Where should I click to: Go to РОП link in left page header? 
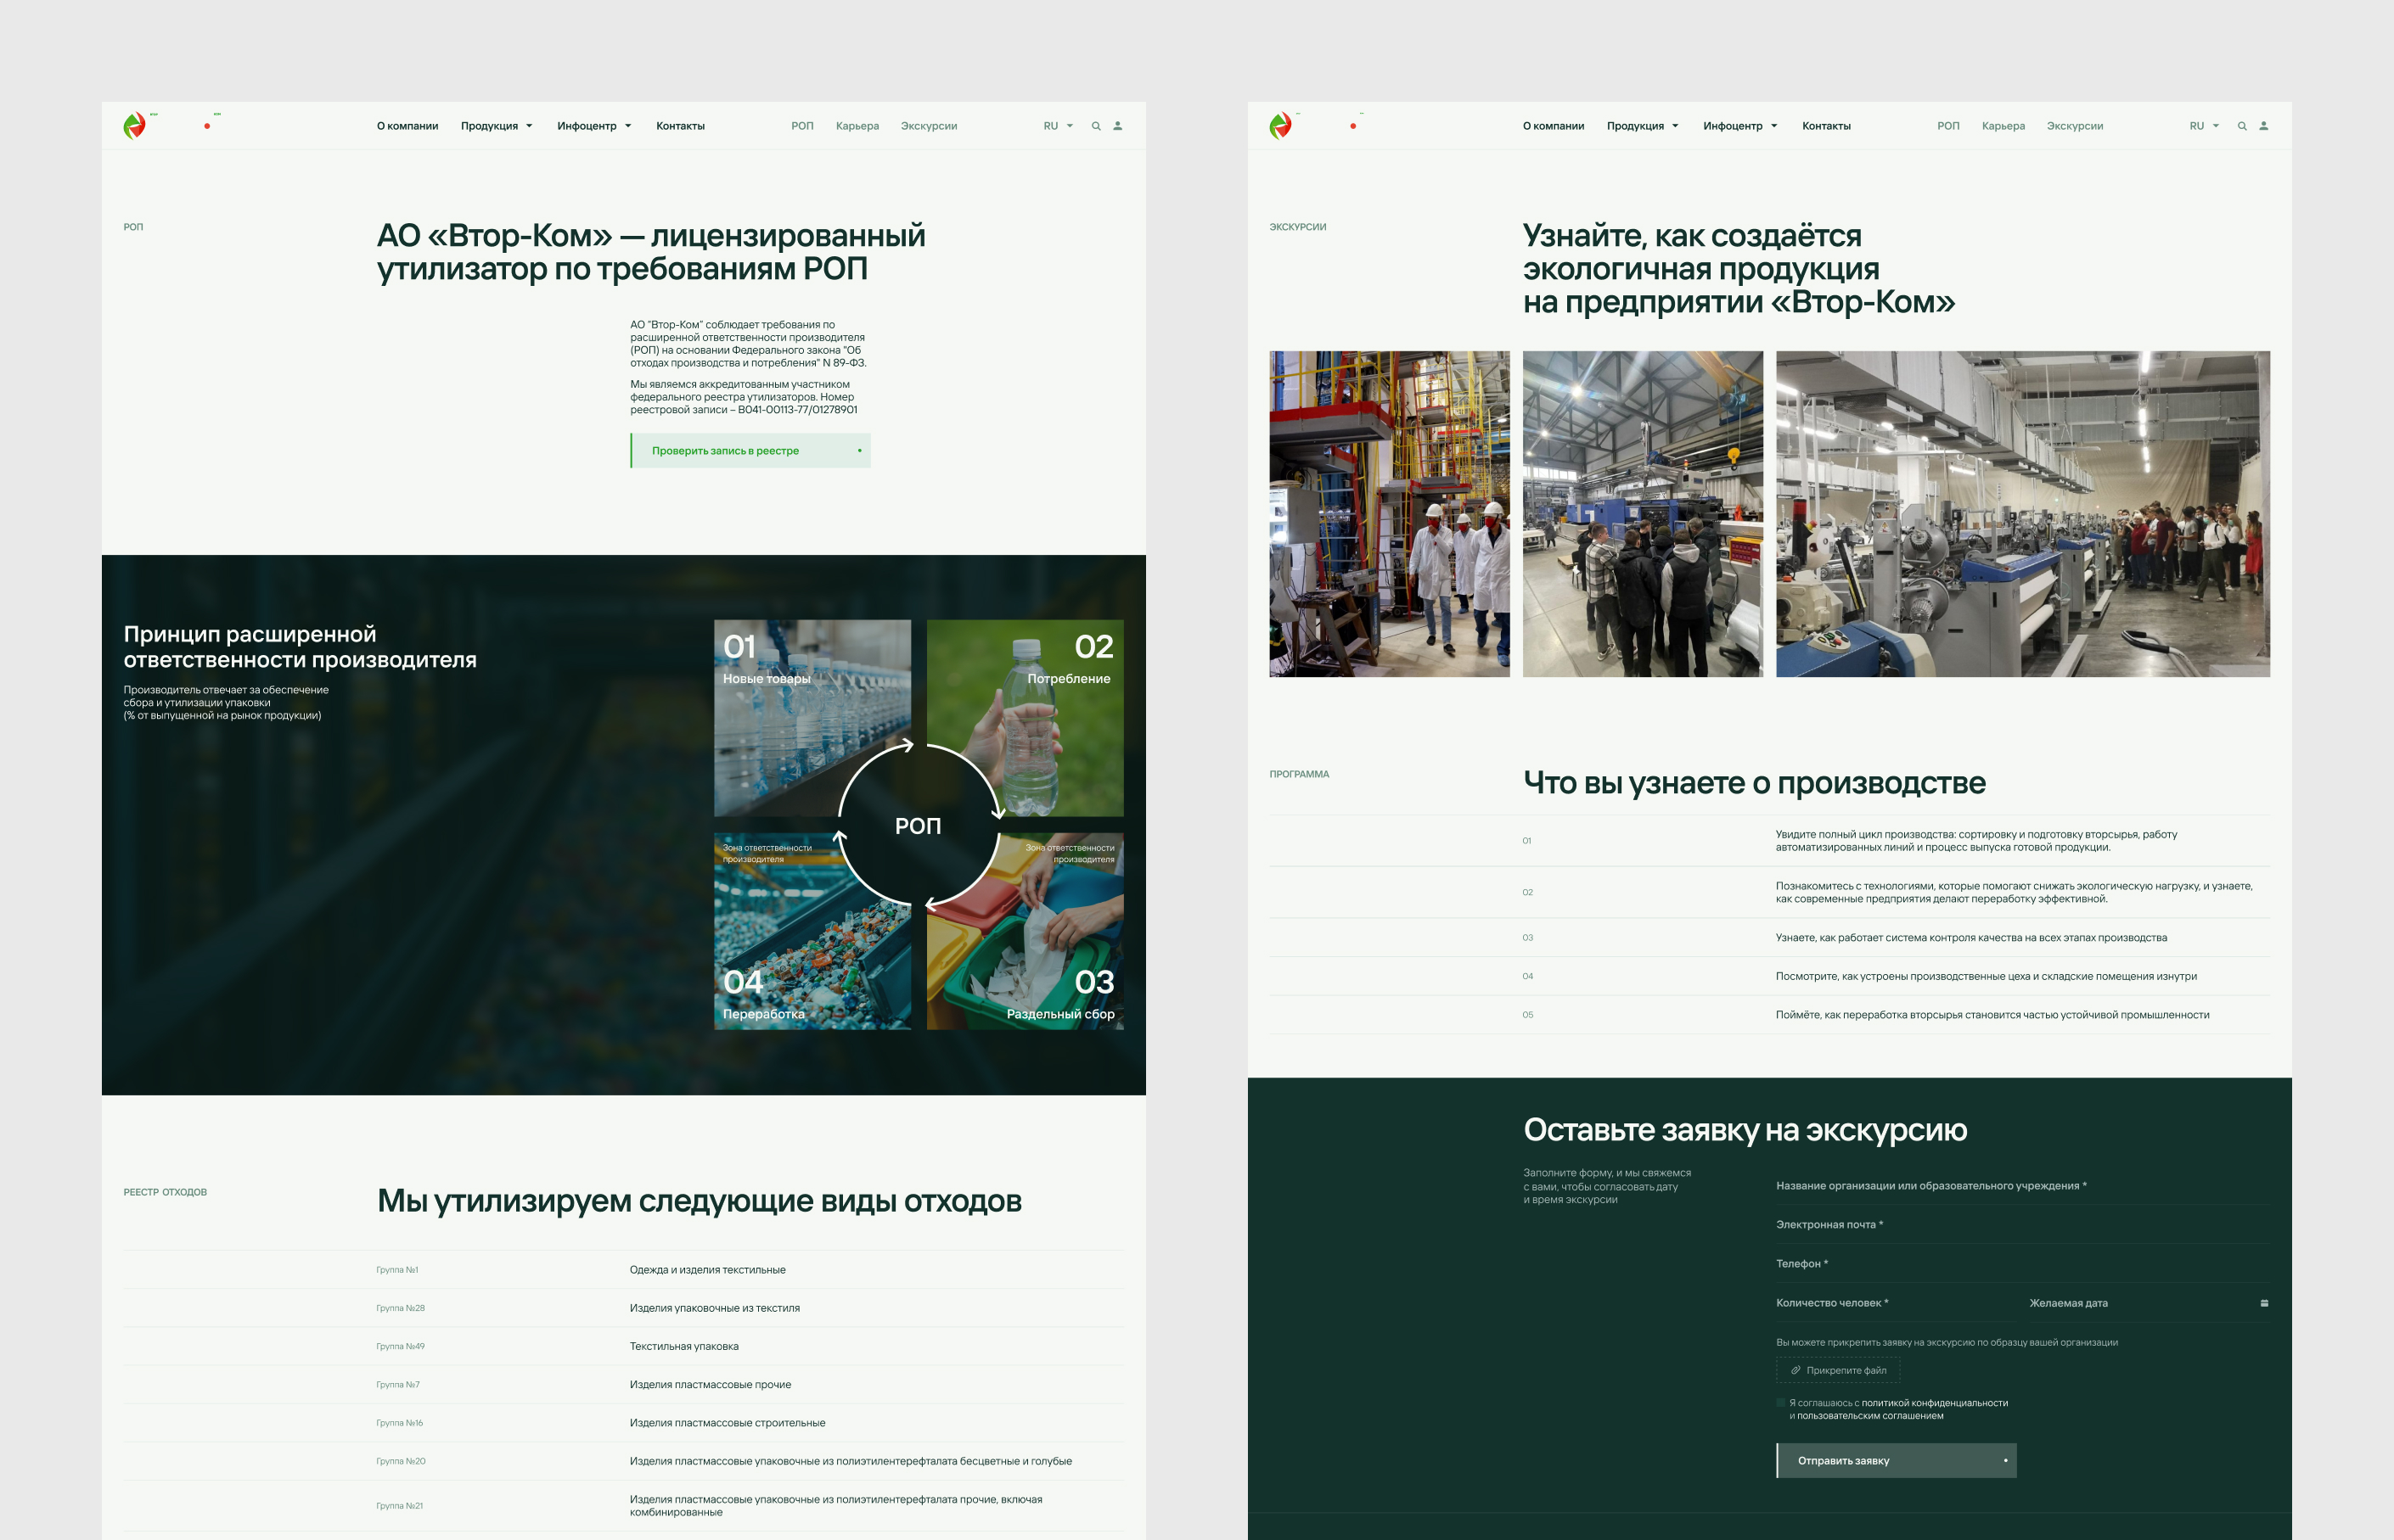802,126
